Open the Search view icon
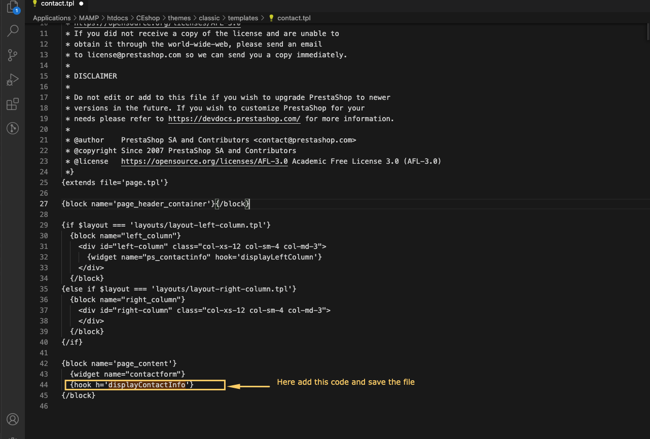The height and width of the screenshot is (439, 650). pos(13,31)
